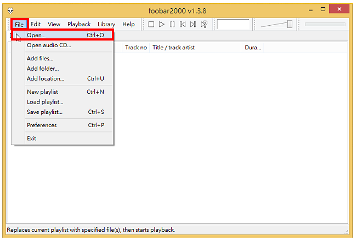
Task: Click the Title / track artist column header
Action: click(x=195, y=48)
